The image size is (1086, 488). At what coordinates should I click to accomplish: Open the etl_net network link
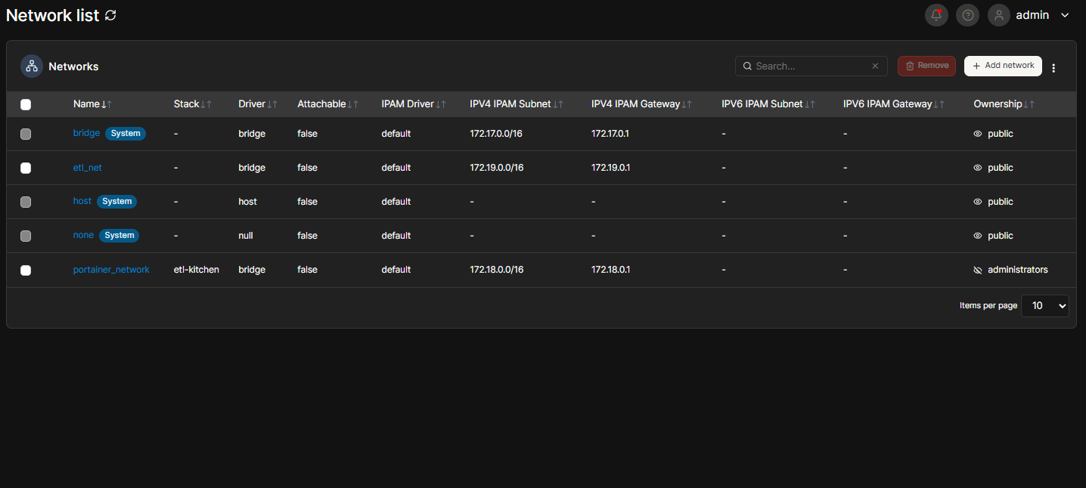pyautogui.click(x=87, y=168)
